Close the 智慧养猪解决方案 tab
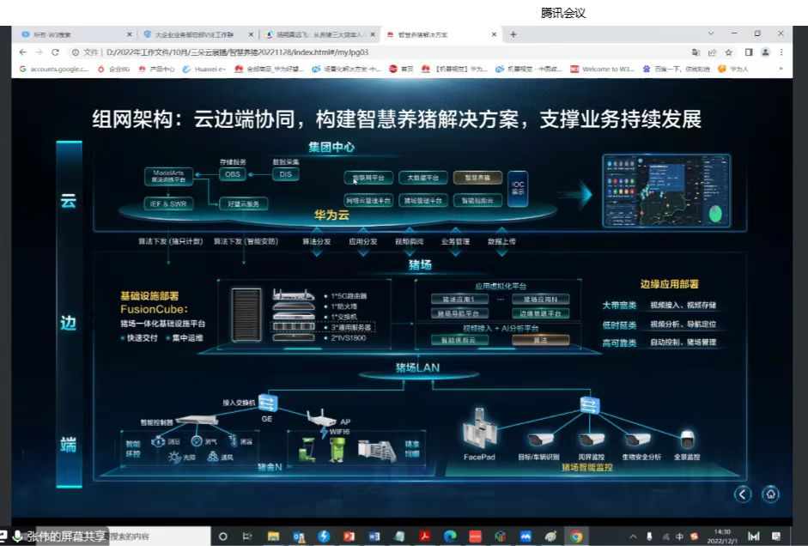This screenshot has height=546, width=808. click(x=494, y=34)
